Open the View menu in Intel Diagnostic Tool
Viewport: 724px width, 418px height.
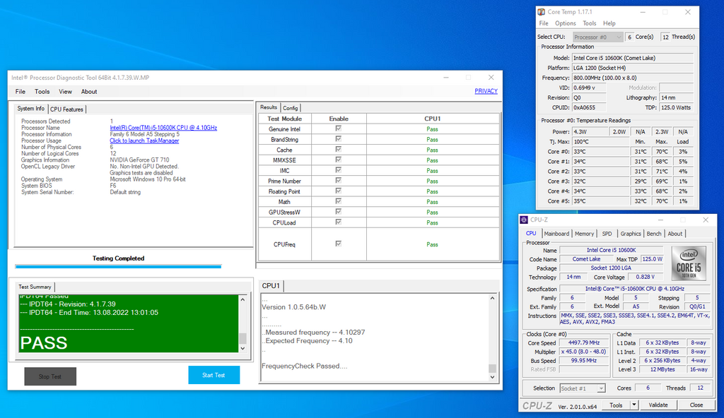(x=65, y=91)
